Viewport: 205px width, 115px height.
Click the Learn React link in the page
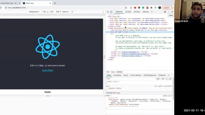[x=48, y=70]
